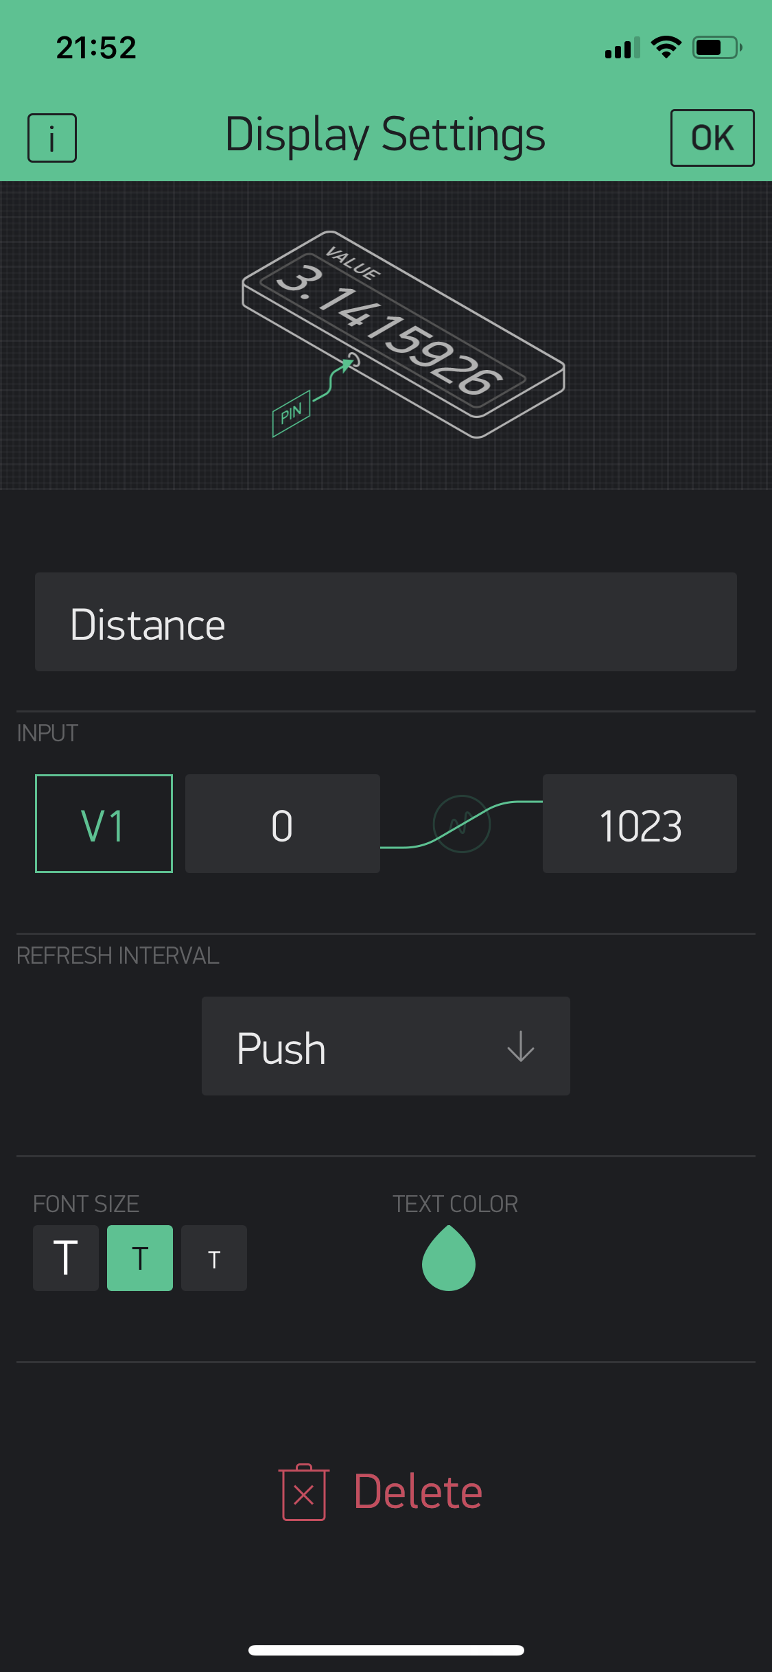Edit the Distance widget name field
Viewport: 772px width, 1672px height.
point(386,622)
